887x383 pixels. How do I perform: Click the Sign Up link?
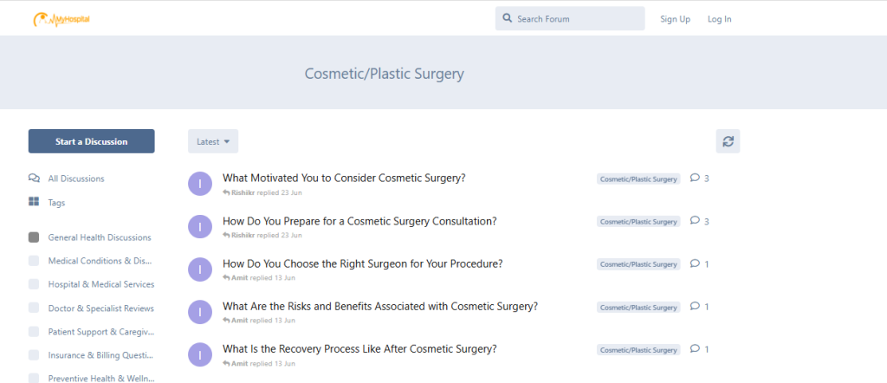coord(676,19)
